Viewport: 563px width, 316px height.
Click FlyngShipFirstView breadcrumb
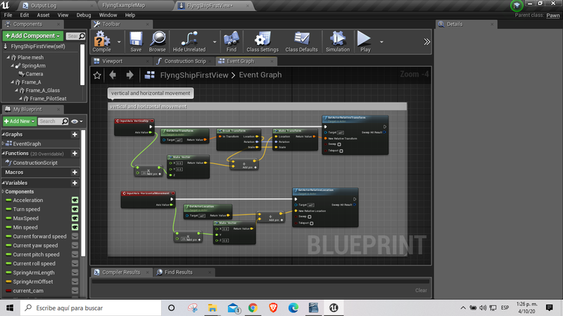194,75
